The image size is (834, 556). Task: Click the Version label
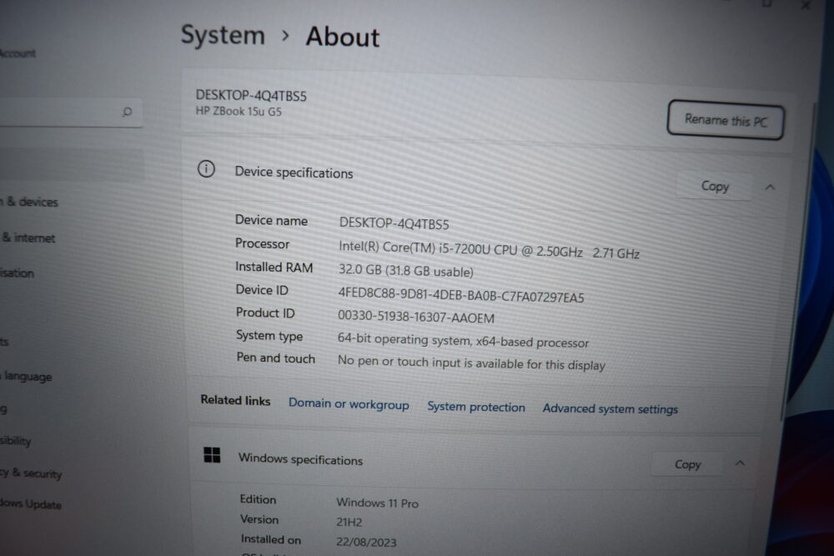coord(259,519)
